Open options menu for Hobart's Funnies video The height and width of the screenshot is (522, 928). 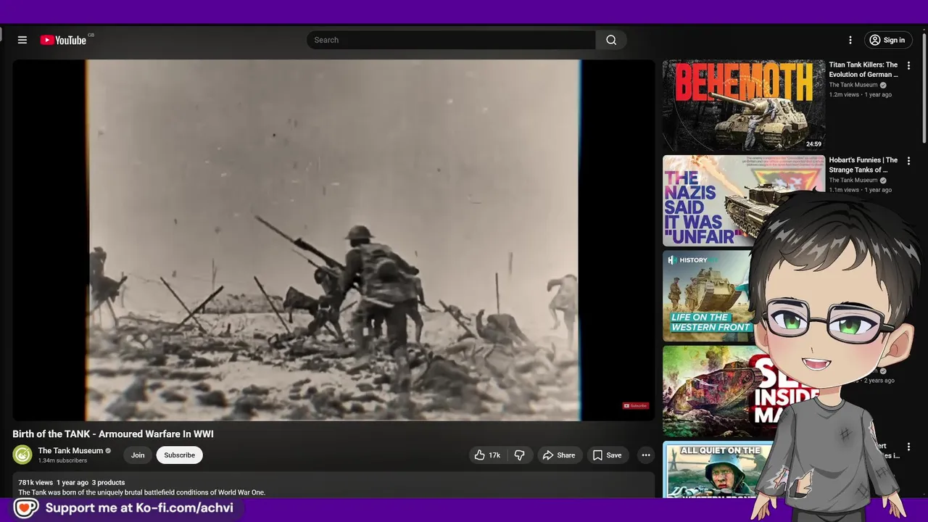908,161
